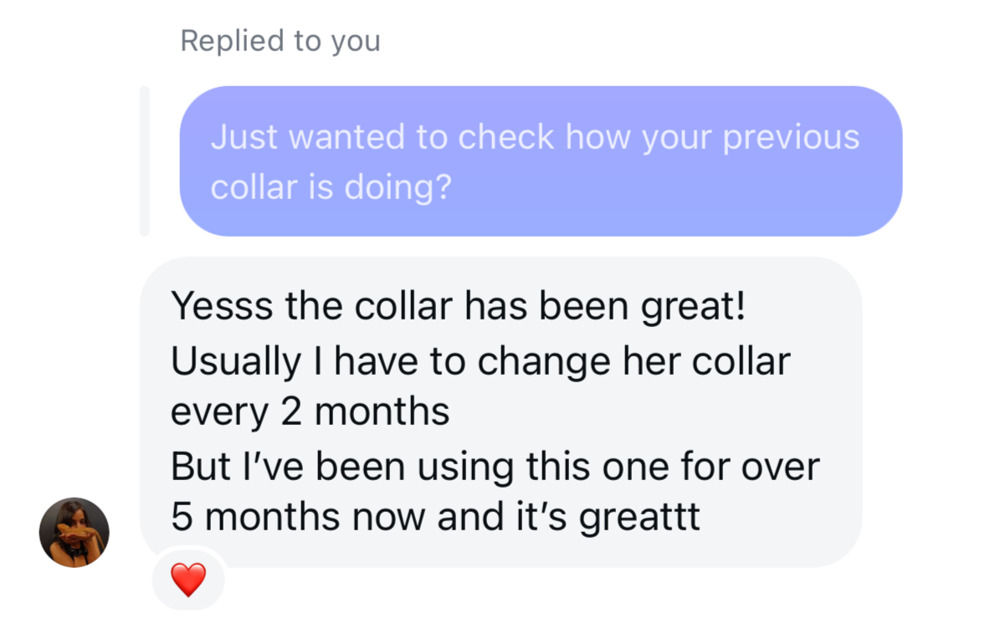Image resolution: width=985 pixels, height=639 pixels.
Task: Click the vertical reply indicator bar
Action: (x=144, y=161)
